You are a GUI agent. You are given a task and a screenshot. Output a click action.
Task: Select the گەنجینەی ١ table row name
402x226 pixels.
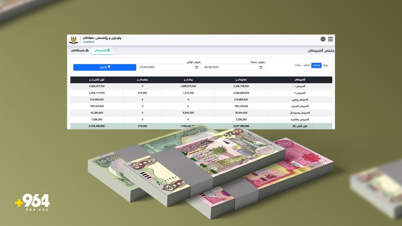tap(300, 86)
